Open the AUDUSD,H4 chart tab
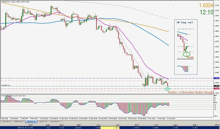The height and width of the screenshot is (129, 220). 56,122
